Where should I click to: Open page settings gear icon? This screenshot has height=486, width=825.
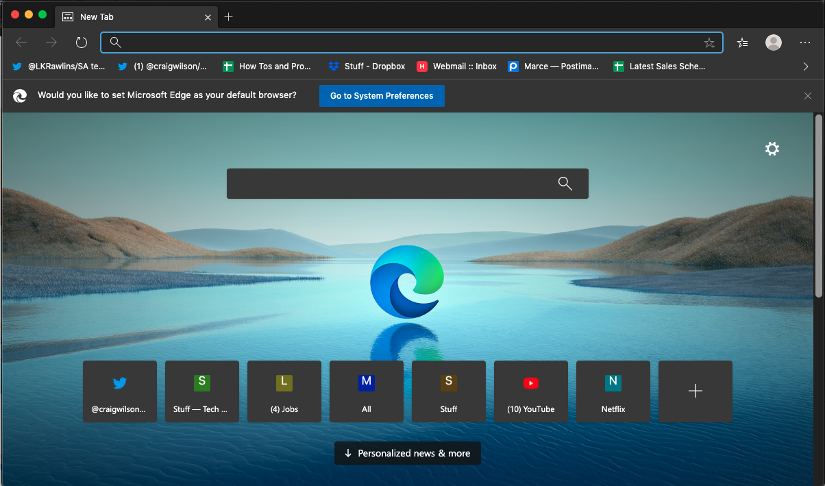click(772, 149)
